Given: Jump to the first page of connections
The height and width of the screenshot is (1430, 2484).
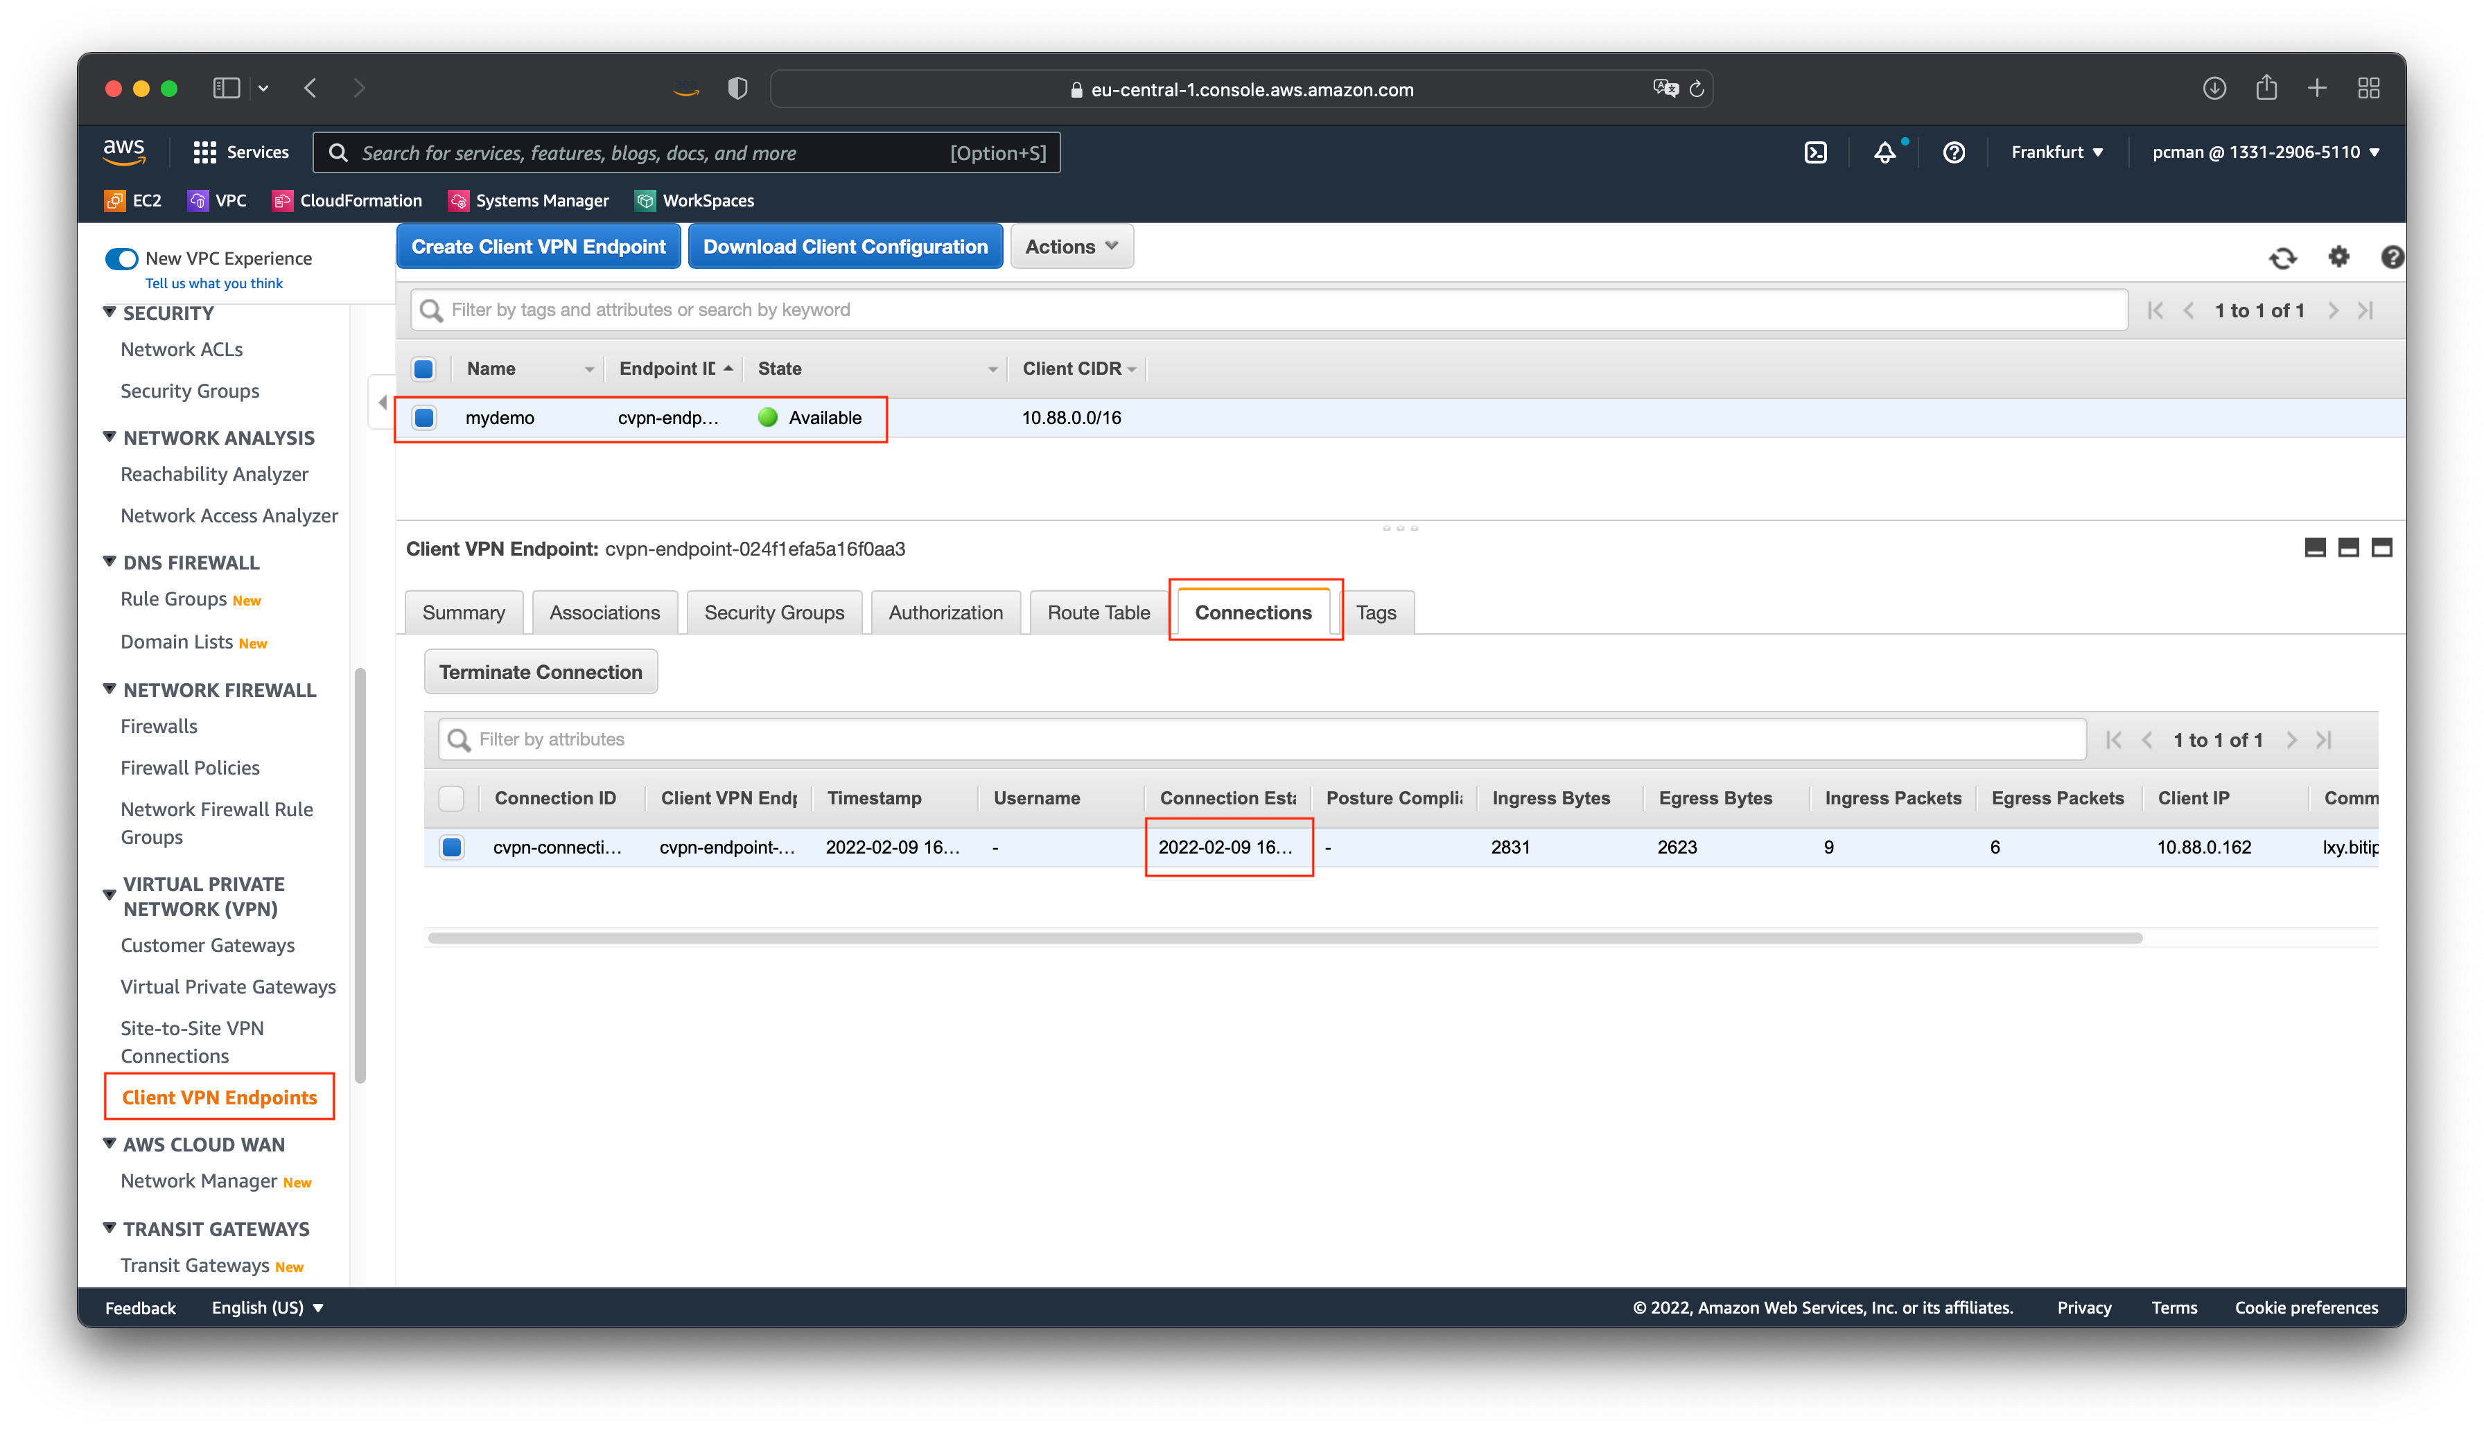Looking at the screenshot, I should 2114,739.
